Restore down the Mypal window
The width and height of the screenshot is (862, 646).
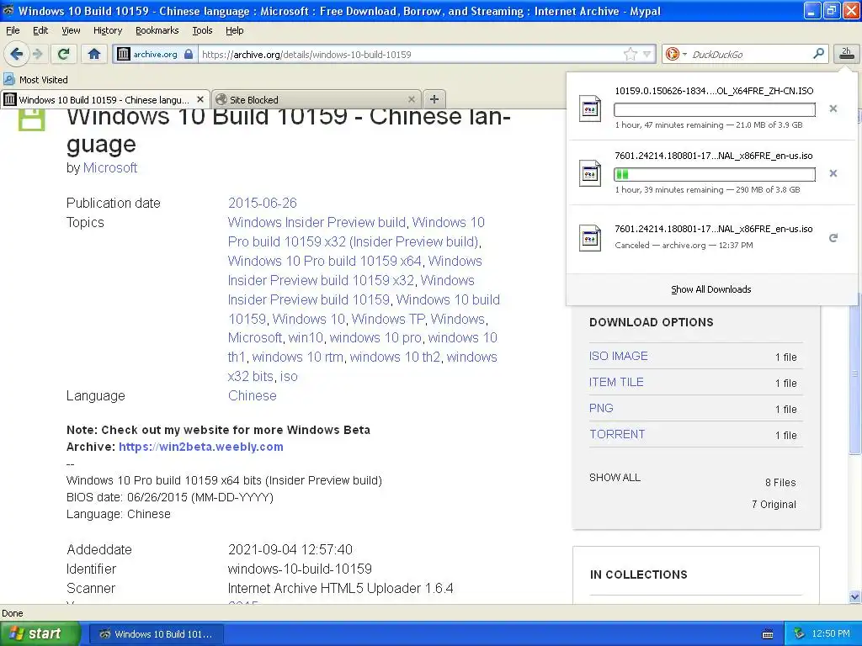831,10
